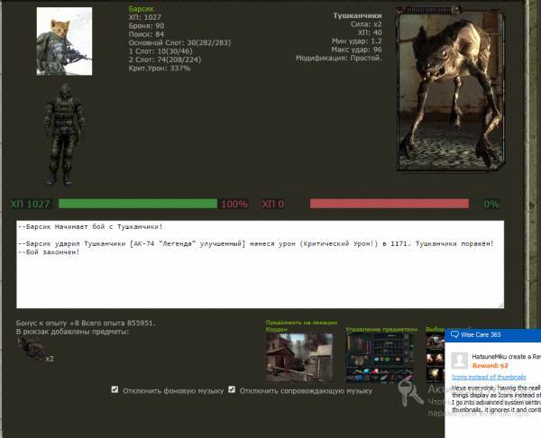Toggle Отключить сопровождающую музыку checkbox
The image size is (541, 438).
pyautogui.click(x=232, y=390)
